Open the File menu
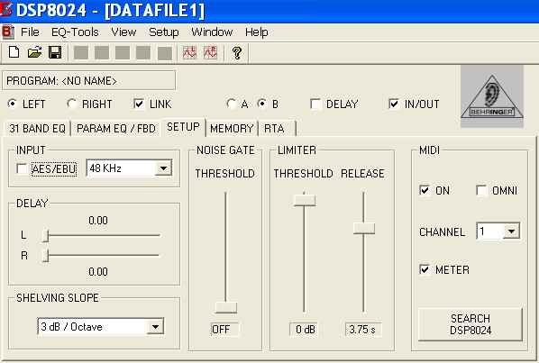539x363 pixels. [30, 32]
